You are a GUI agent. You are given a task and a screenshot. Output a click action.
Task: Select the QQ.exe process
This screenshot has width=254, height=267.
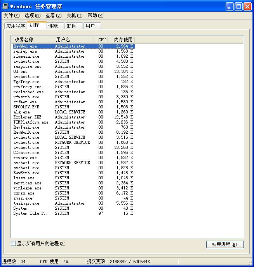[x=74, y=71]
